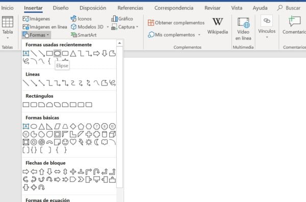Choose the text box icon in recently used shapes

pos(26,53)
